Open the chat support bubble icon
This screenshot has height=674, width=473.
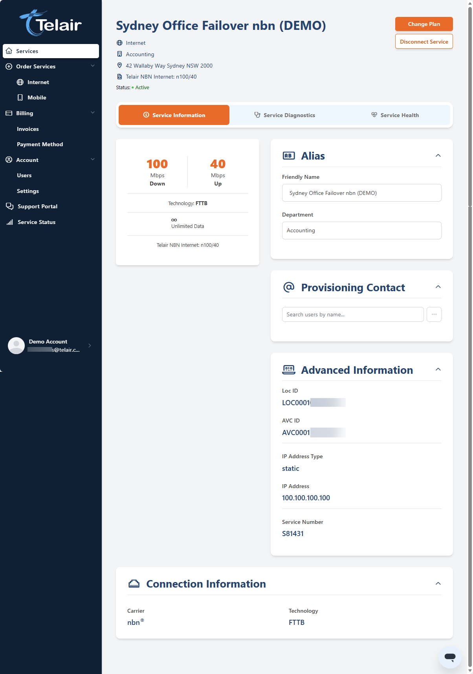450,657
